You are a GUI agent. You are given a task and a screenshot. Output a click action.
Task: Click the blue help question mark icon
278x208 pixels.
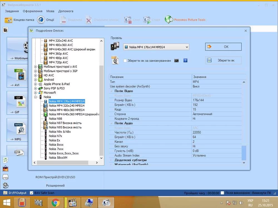pyautogui.click(x=185, y=60)
